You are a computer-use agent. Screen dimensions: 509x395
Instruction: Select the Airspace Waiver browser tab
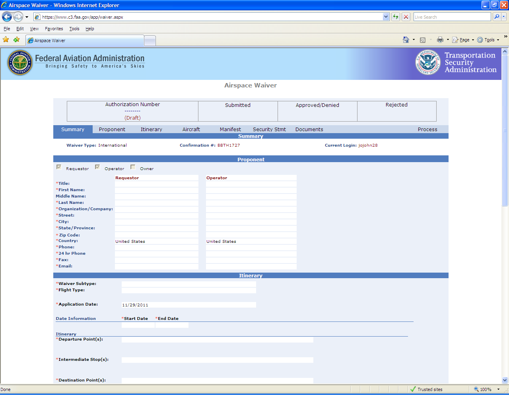click(x=85, y=41)
